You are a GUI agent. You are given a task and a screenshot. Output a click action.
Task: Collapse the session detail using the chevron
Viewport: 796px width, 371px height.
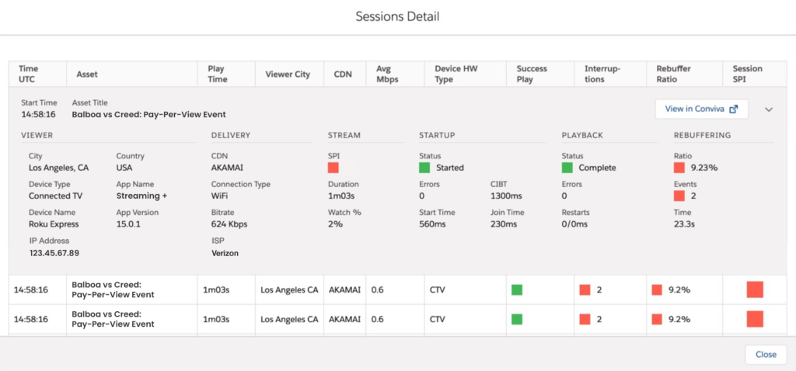[x=769, y=109]
